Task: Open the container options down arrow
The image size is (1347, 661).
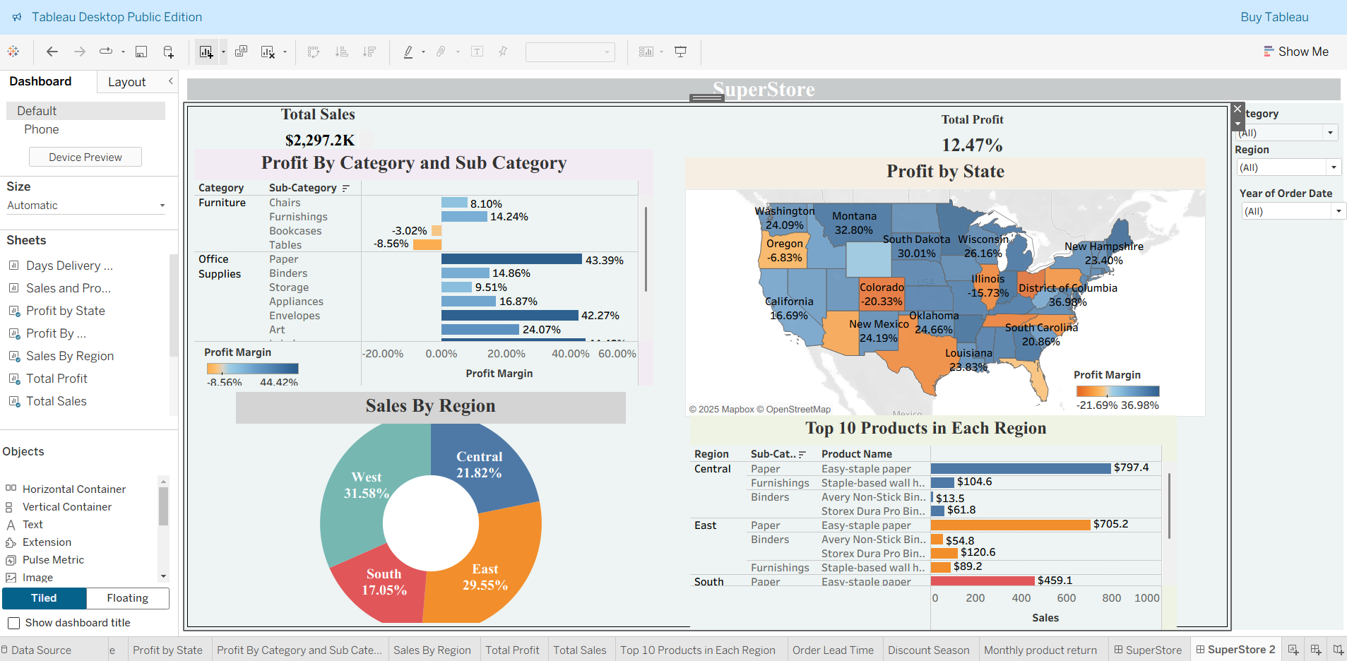Action: coord(1238,124)
